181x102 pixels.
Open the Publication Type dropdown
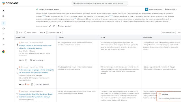[55, 32]
